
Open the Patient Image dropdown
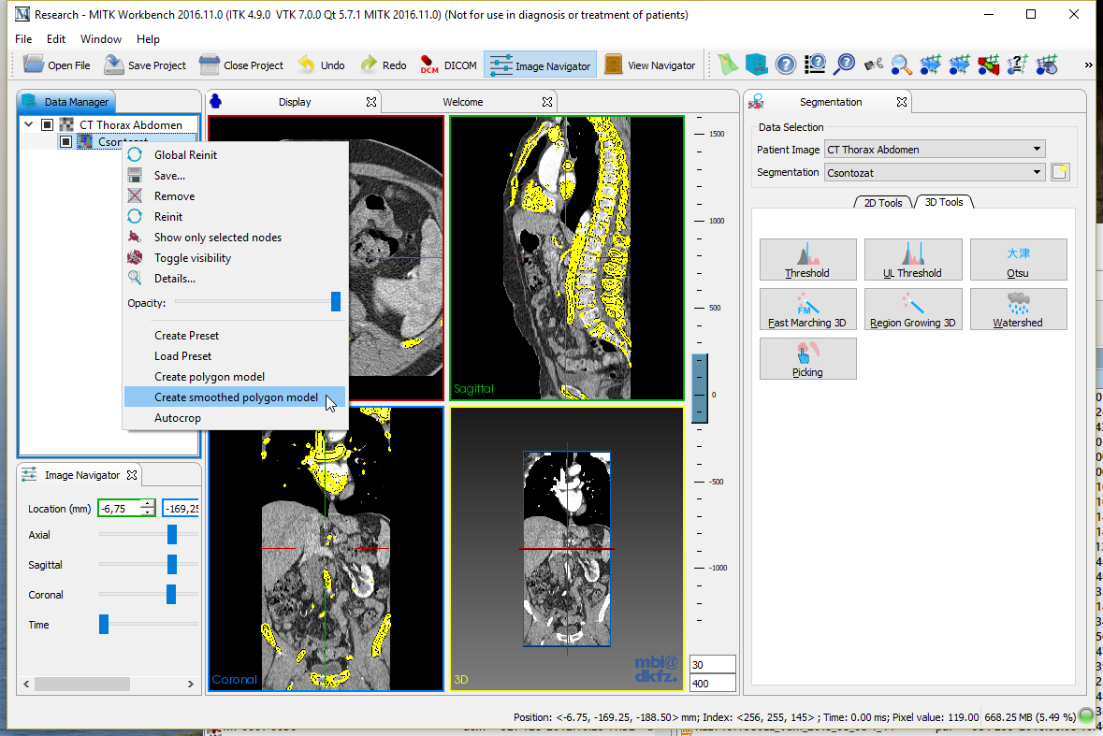click(x=934, y=150)
